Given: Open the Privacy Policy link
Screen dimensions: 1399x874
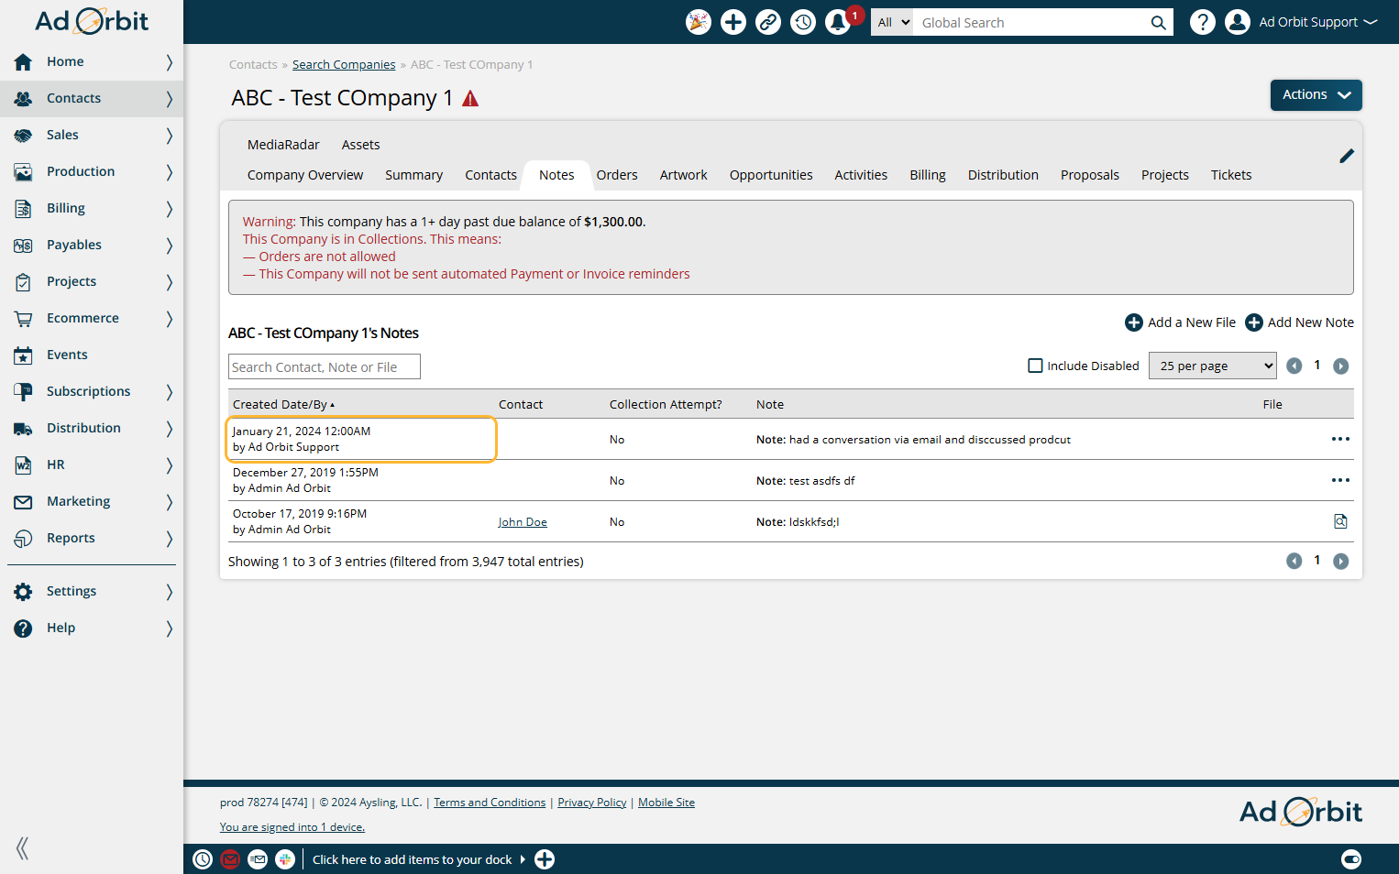Looking at the screenshot, I should [592, 803].
